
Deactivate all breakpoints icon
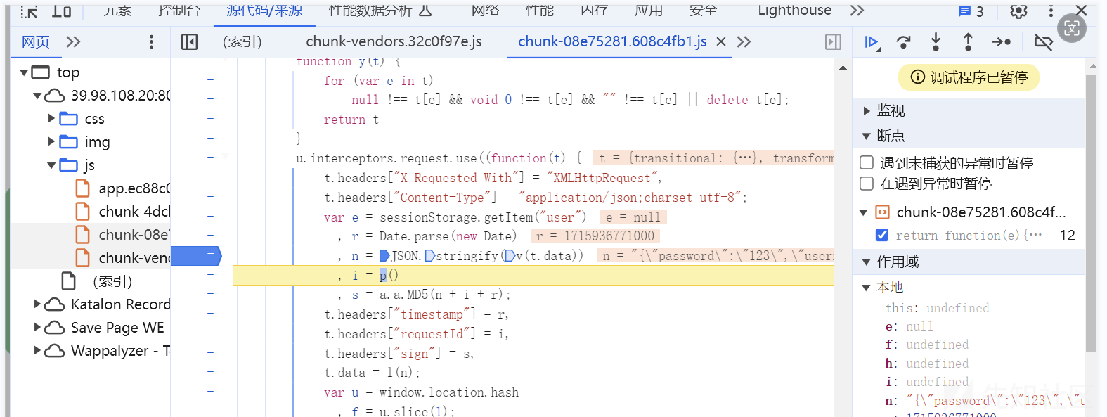point(1043,43)
